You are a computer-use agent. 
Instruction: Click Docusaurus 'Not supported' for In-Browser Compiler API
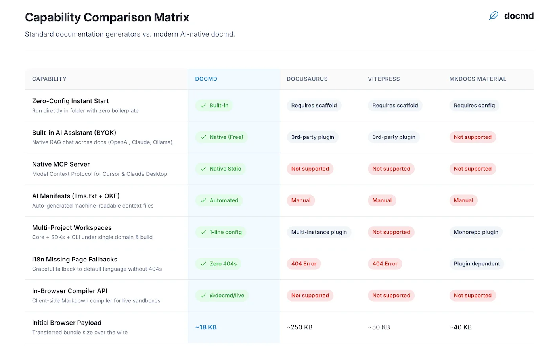click(310, 296)
